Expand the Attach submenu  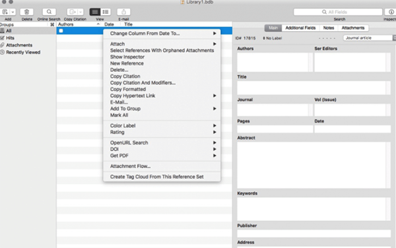tap(162, 44)
